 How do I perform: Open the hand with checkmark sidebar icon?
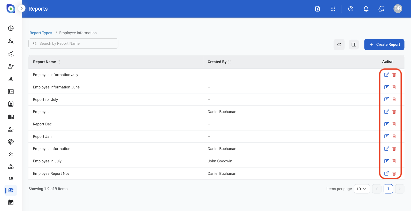click(11, 54)
